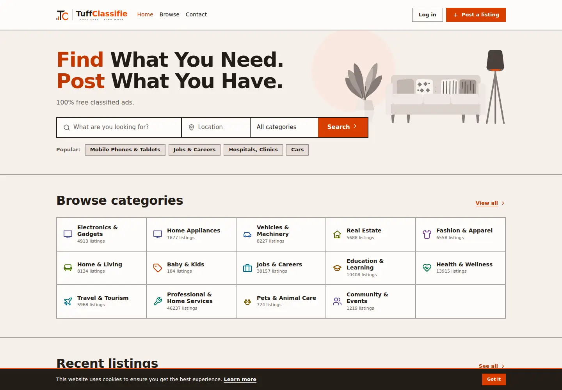Open the Contact nav item
The height and width of the screenshot is (390, 562).
[196, 14]
